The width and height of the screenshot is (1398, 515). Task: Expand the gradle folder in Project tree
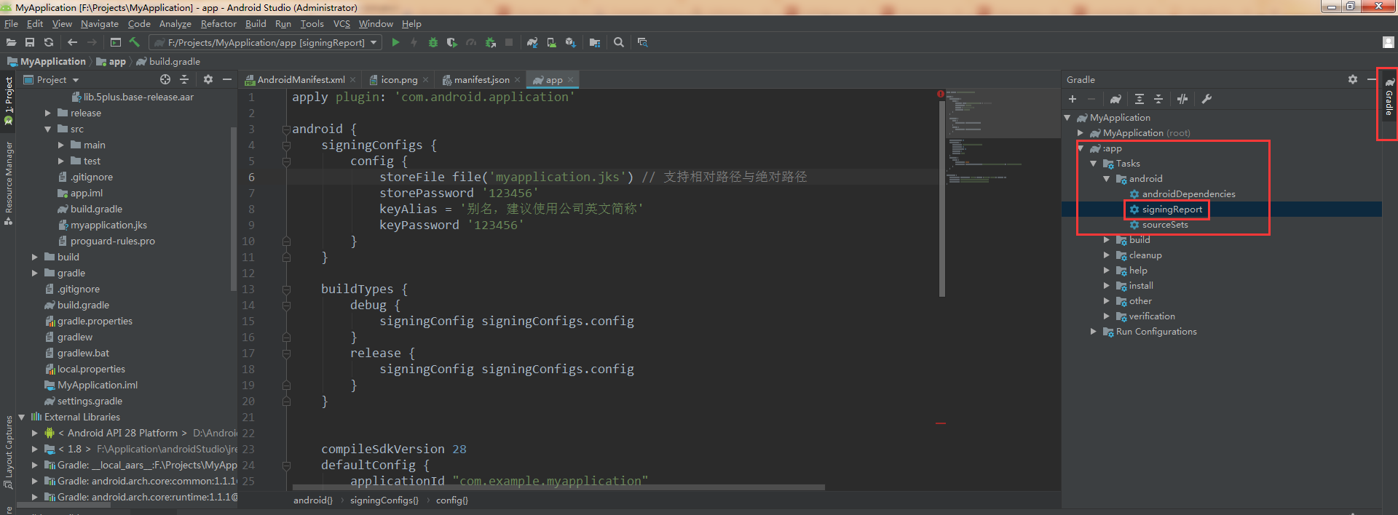point(35,273)
